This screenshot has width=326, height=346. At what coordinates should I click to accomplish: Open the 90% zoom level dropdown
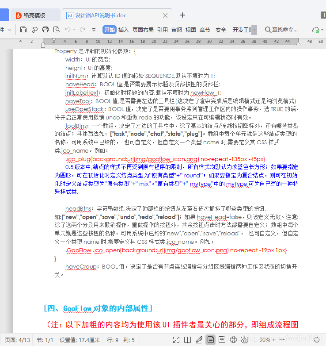pos(267,340)
